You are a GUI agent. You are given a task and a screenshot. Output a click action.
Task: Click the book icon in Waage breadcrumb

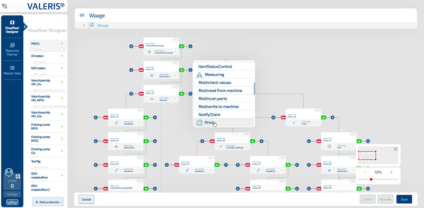[92, 25]
